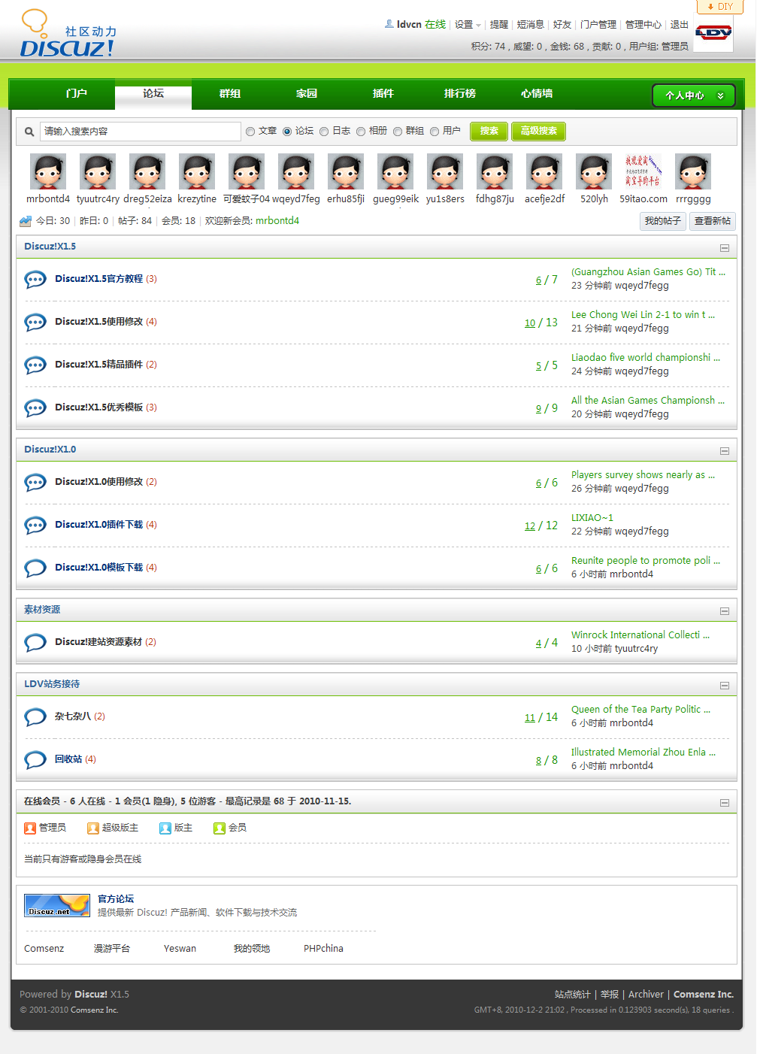Open the Discuz.net banner logo

tap(57, 905)
